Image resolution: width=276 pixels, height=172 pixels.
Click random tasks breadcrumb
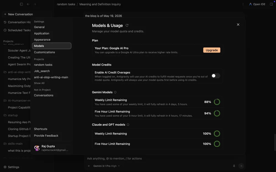click(66, 4)
